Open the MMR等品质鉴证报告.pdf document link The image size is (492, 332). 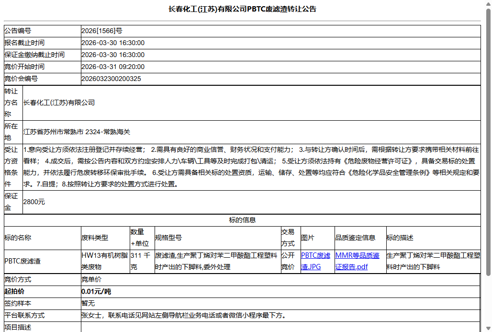[x=358, y=261]
